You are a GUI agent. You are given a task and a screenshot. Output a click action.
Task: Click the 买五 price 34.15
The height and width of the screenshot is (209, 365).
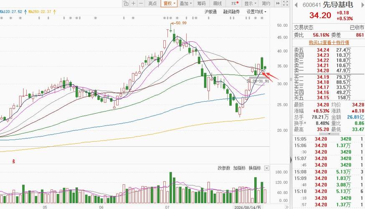323,97
